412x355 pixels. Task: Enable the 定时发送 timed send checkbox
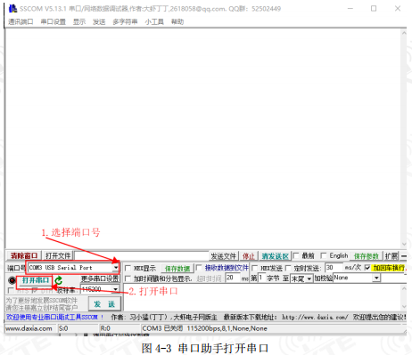click(x=288, y=268)
